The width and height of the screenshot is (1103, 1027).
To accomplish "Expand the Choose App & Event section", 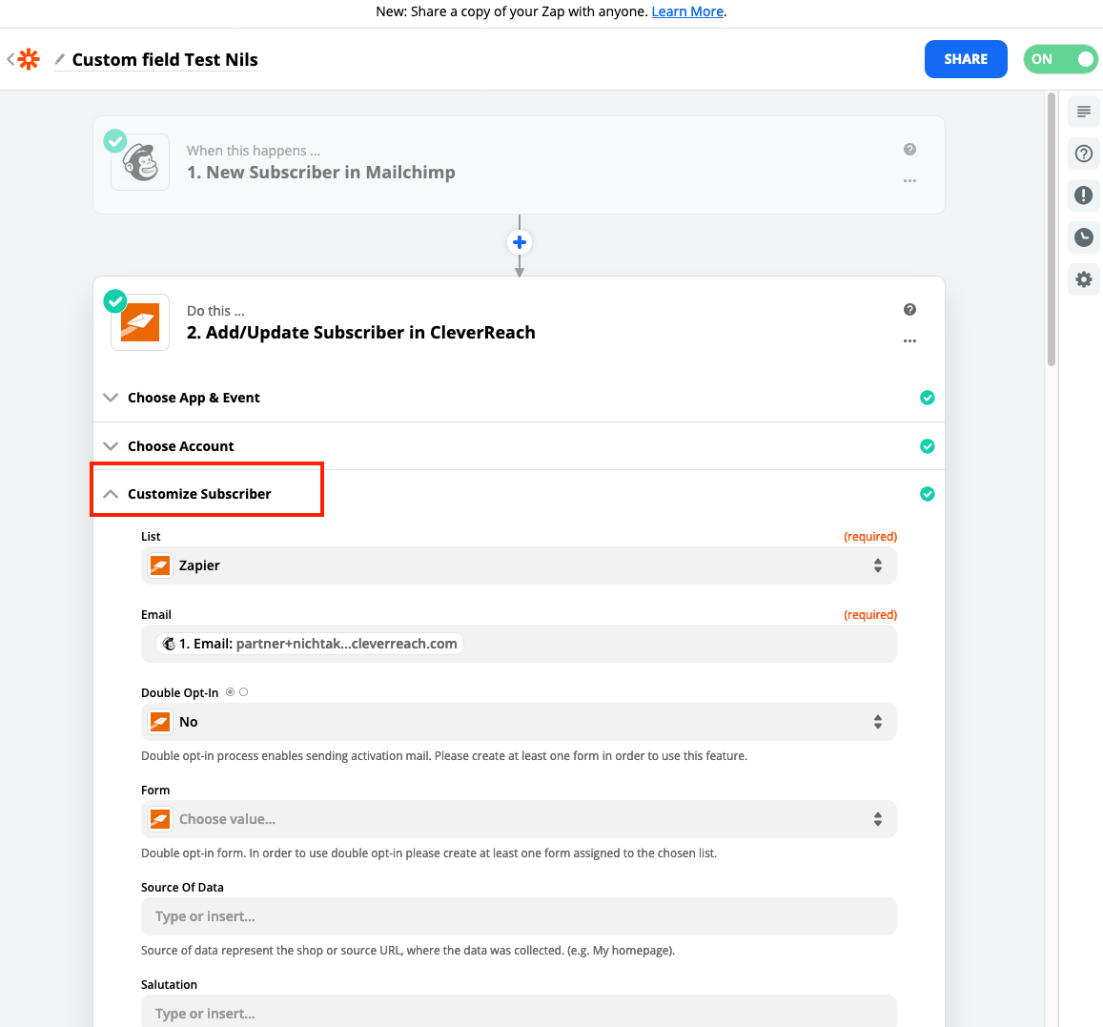I will click(x=194, y=398).
